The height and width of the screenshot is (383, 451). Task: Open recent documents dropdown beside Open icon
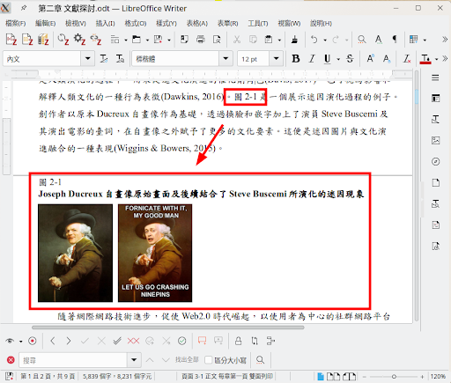147,40
